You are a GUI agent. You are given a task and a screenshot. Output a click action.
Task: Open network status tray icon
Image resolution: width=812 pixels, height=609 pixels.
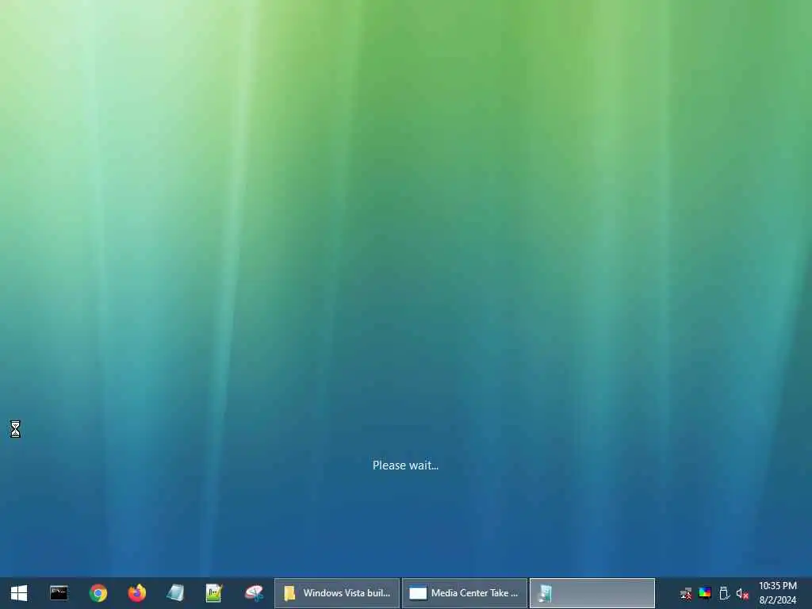tap(686, 593)
